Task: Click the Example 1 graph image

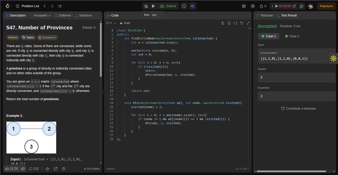Action: [x=31, y=137]
